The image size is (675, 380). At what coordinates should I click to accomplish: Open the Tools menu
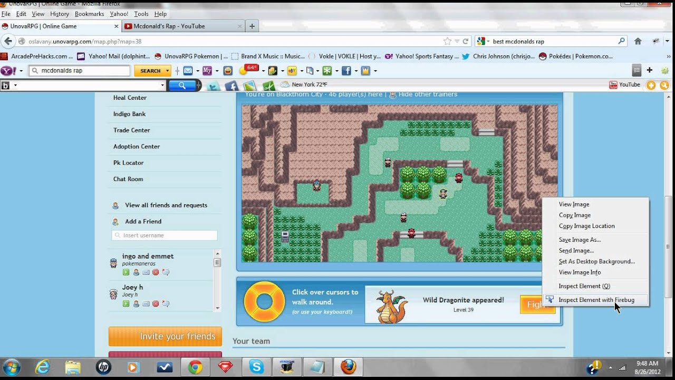(x=141, y=14)
